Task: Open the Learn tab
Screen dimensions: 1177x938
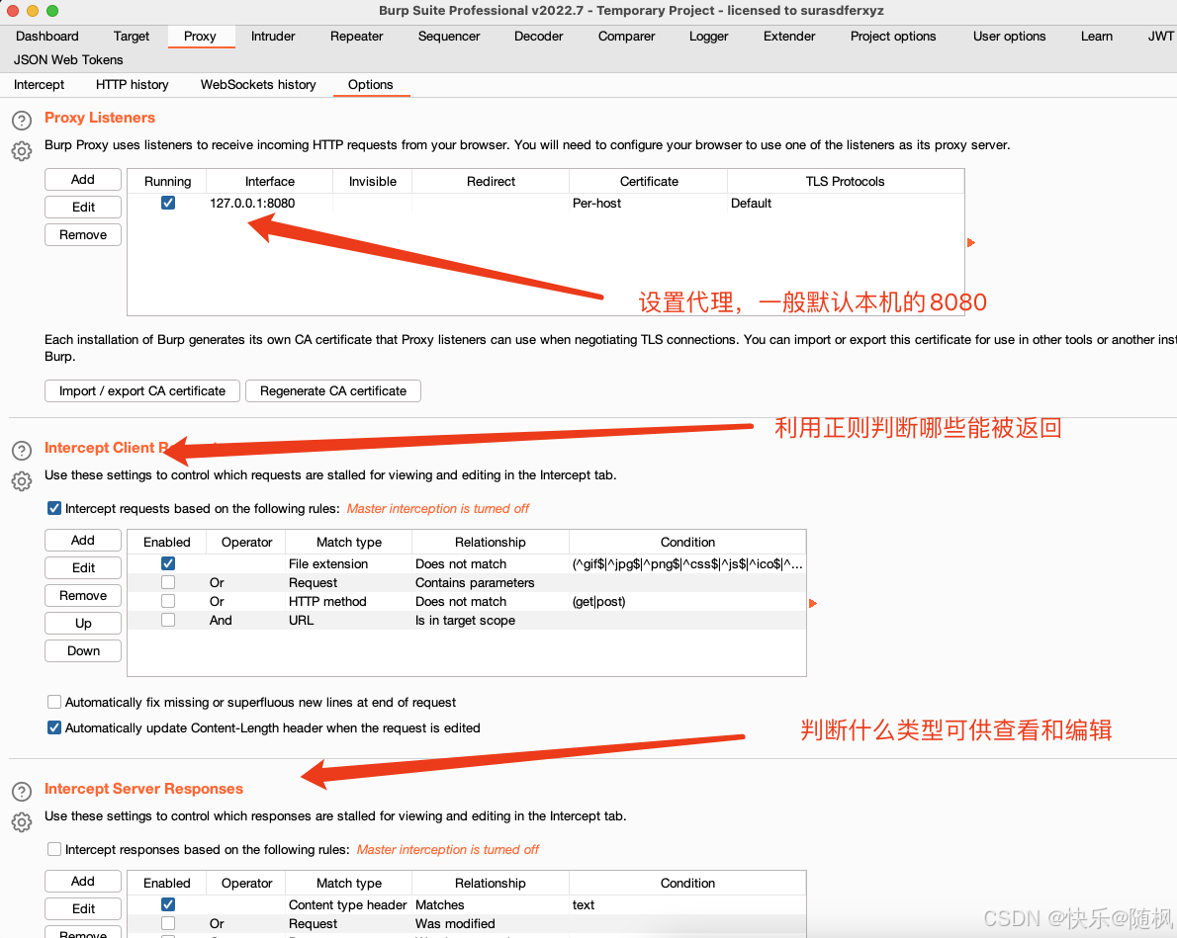Action: [x=1097, y=36]
